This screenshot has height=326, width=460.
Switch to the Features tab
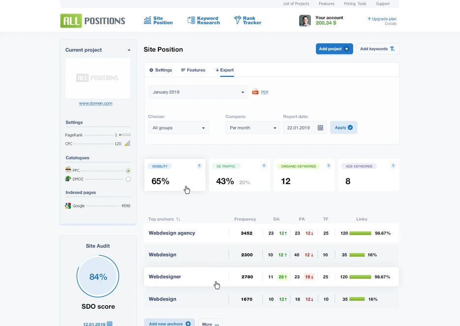click(x=193, y=70)
